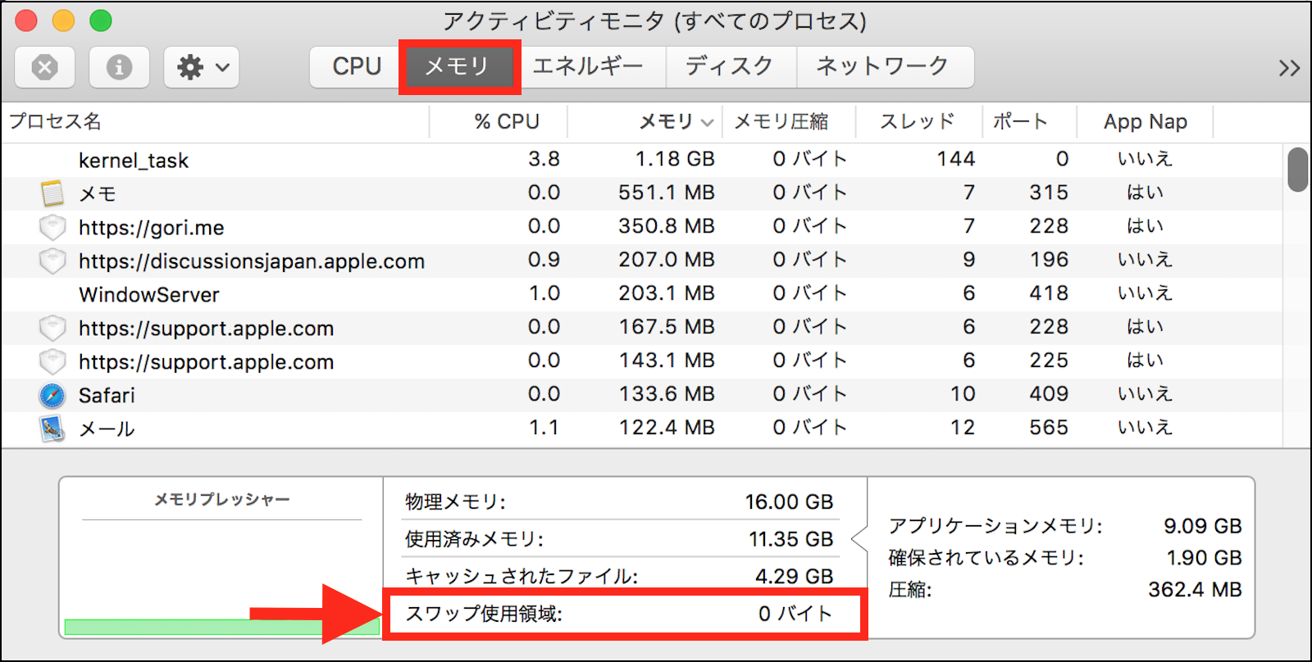Expand the toolbar overflow chevron
Image resolution: width=1312 pixels, height=662 pixels.
pos(1289,68)
